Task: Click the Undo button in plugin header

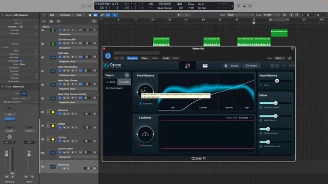Action: pyautogui.click(x=166, y=58)
